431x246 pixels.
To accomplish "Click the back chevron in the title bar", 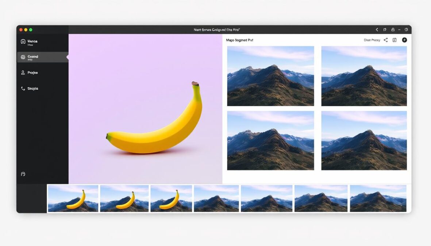I will click(x=377, y=30).
